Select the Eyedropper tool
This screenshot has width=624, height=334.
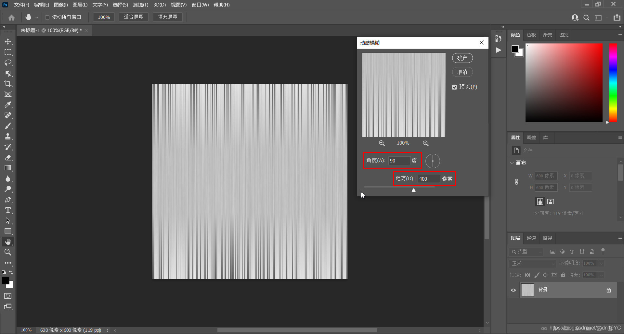(x=8, y=105)
